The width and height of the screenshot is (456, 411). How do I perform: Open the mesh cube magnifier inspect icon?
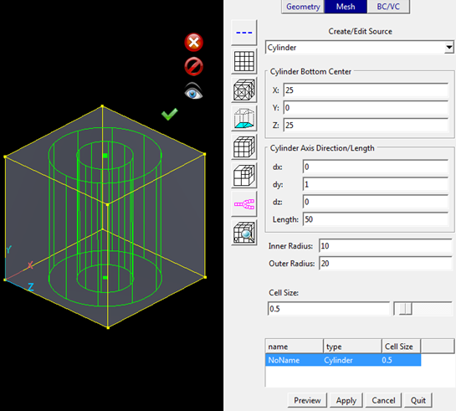pyautogui.click(x=244, y=233)
